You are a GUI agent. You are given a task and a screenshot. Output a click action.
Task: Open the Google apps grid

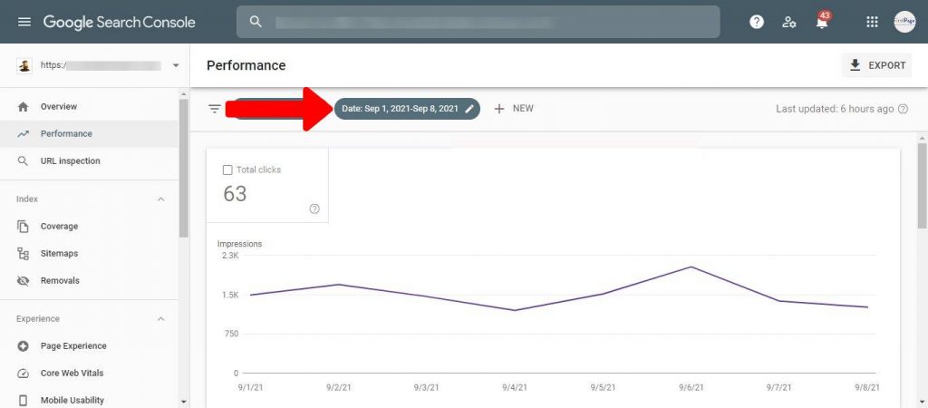point(872,22)
